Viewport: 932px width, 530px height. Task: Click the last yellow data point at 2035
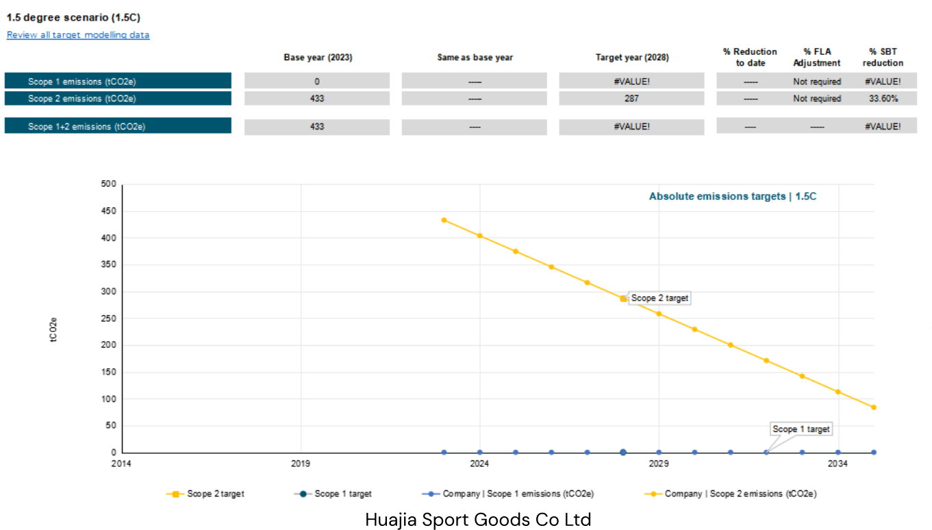pos(874,407)
